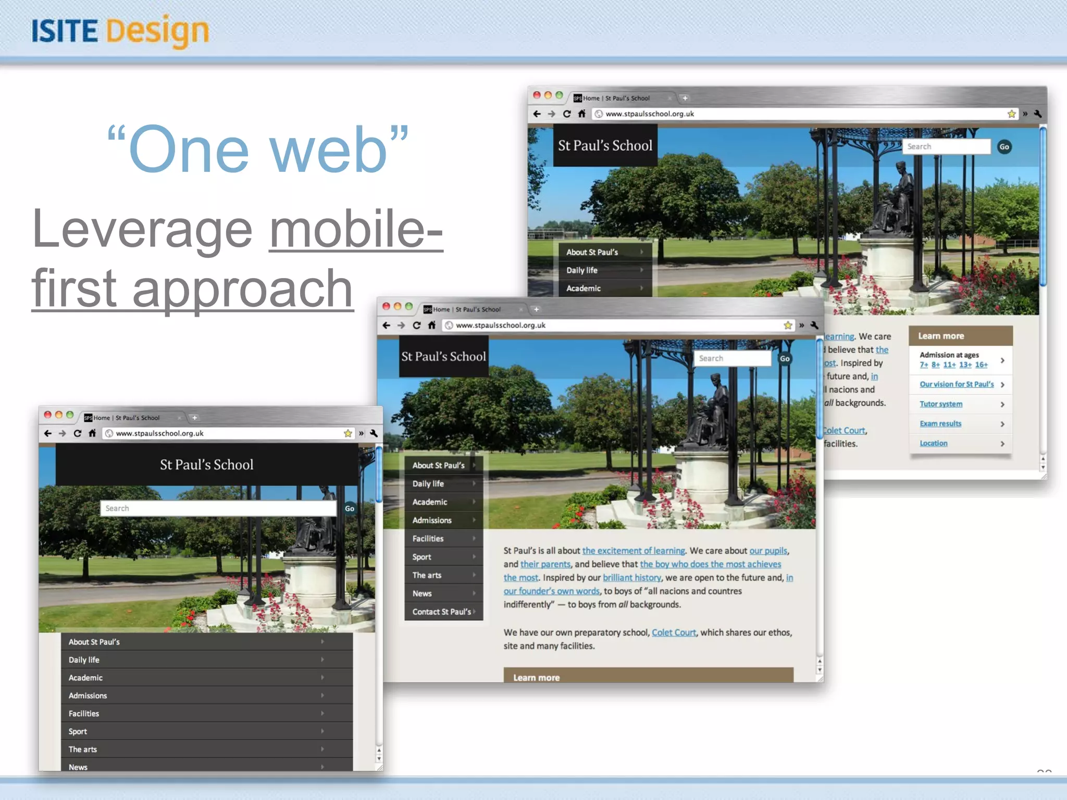The width and height of the screenshot is (1067, 800).
Task: Expand Sport arrow in bottom-left window menu
Action: pos(322,731)
